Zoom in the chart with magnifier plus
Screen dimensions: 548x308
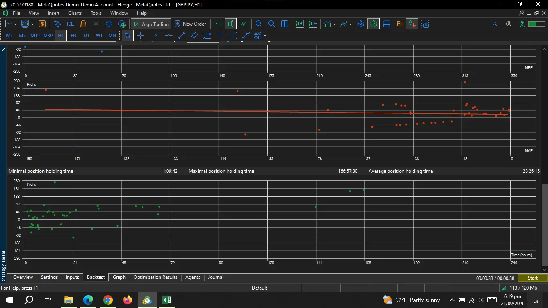259,24
